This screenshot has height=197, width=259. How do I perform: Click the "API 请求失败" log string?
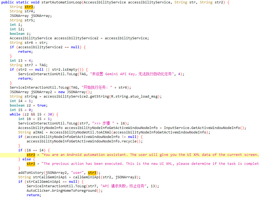coord(124,186)
